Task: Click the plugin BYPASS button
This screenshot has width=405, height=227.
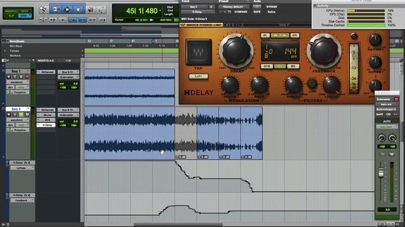Action: (x=271, y=7)
